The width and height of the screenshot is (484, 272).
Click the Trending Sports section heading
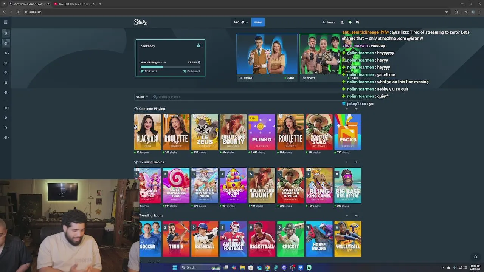point(151,215)
